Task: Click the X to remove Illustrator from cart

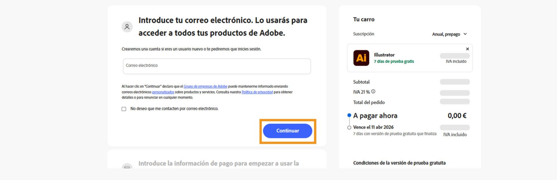Action: (x=467, y=49)
